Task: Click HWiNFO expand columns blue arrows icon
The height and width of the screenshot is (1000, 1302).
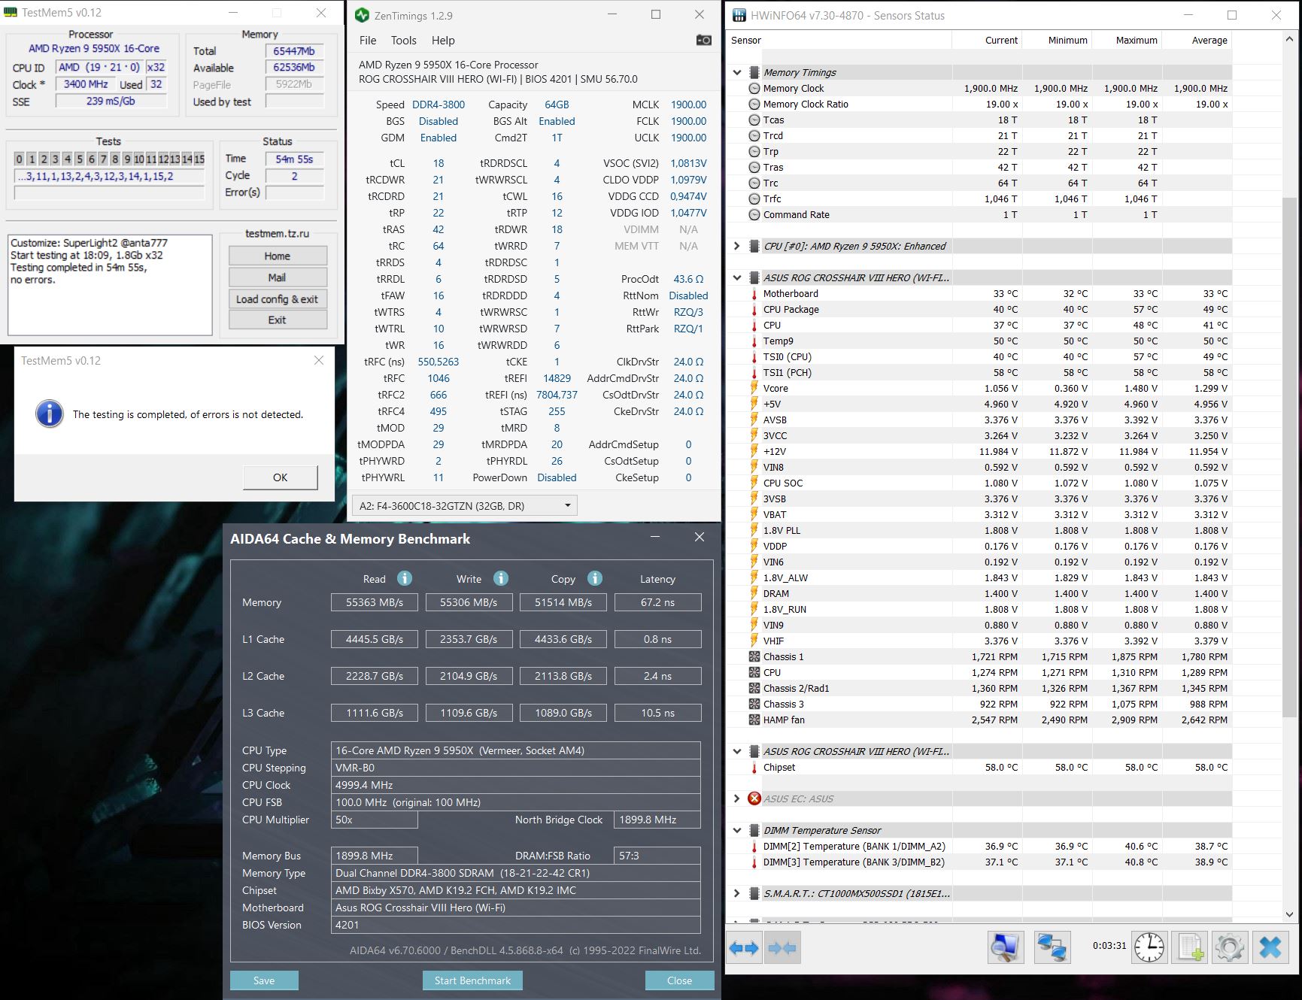Action: [x=744, y=948]
